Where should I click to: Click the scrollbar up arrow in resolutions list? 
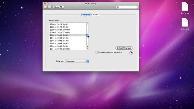[x=87, y=47]
